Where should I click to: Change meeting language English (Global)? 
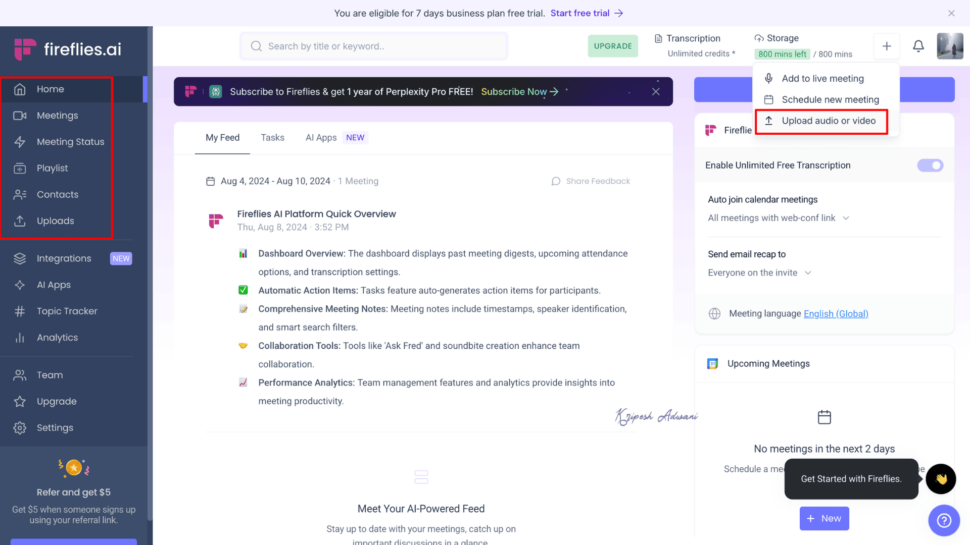(x=836, y=314)
